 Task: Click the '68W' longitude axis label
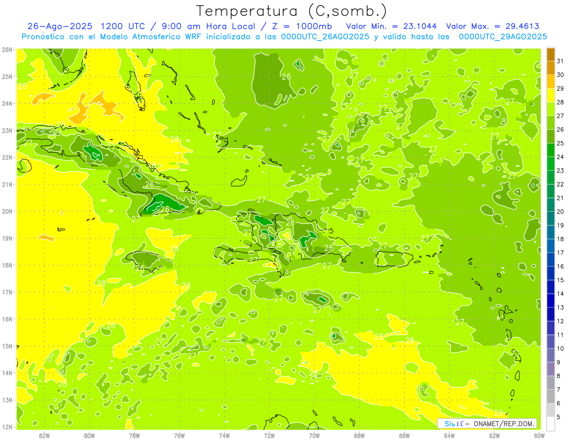point(360,435)
